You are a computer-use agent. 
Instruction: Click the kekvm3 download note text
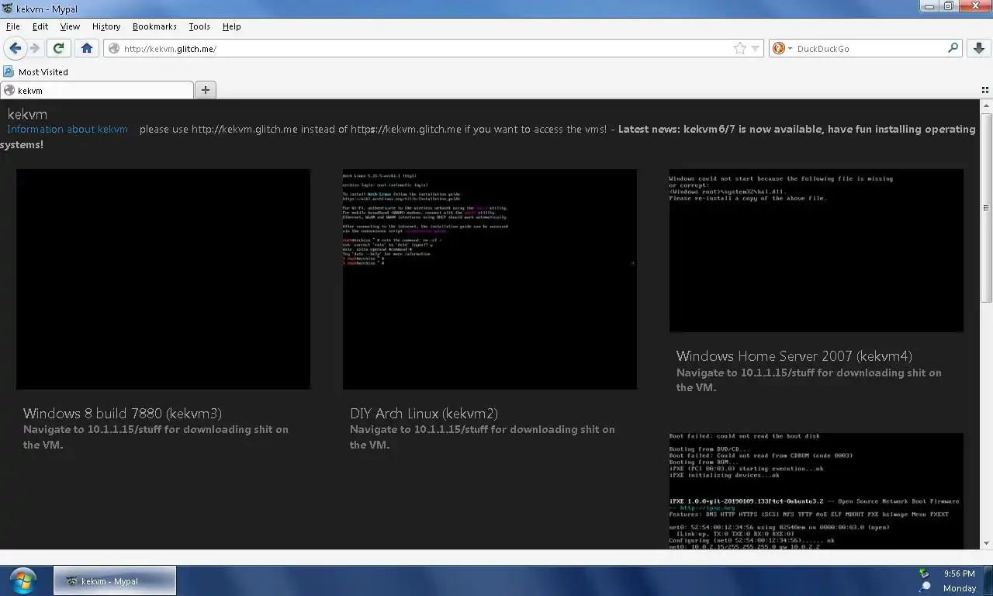coord(156,437)
